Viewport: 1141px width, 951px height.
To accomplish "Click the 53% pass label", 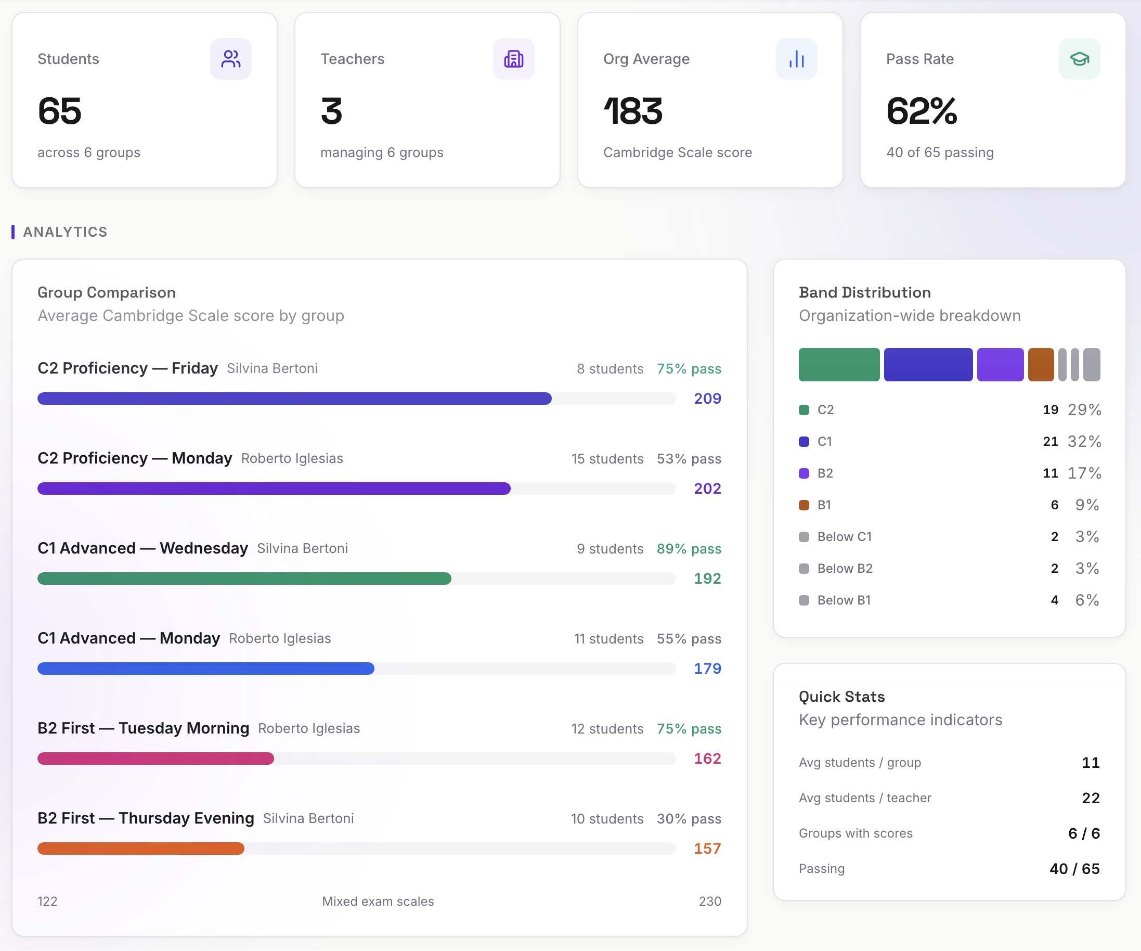I will click(x=689, y=459).
